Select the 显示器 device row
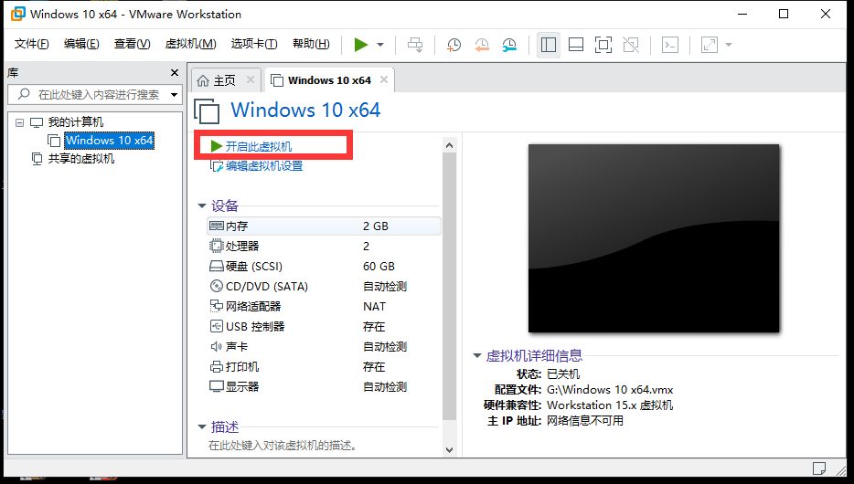This screenshot has height=484, width=854. pos(324,387)
